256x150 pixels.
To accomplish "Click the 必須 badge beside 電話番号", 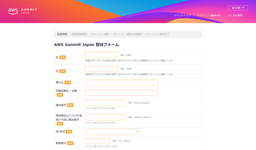I will point(70,105).
